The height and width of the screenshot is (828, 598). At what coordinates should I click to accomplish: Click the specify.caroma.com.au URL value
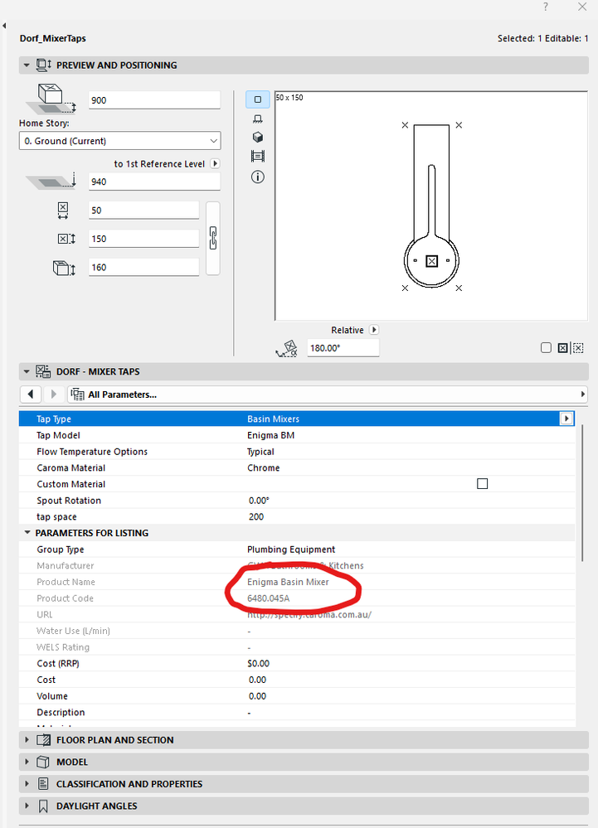pyautogui.click(x=309, y=615)
